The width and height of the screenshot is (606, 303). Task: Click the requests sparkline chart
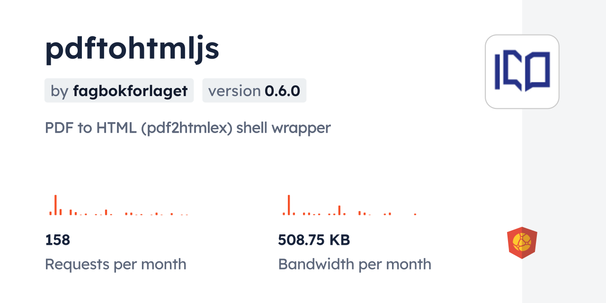coord(118,206)
